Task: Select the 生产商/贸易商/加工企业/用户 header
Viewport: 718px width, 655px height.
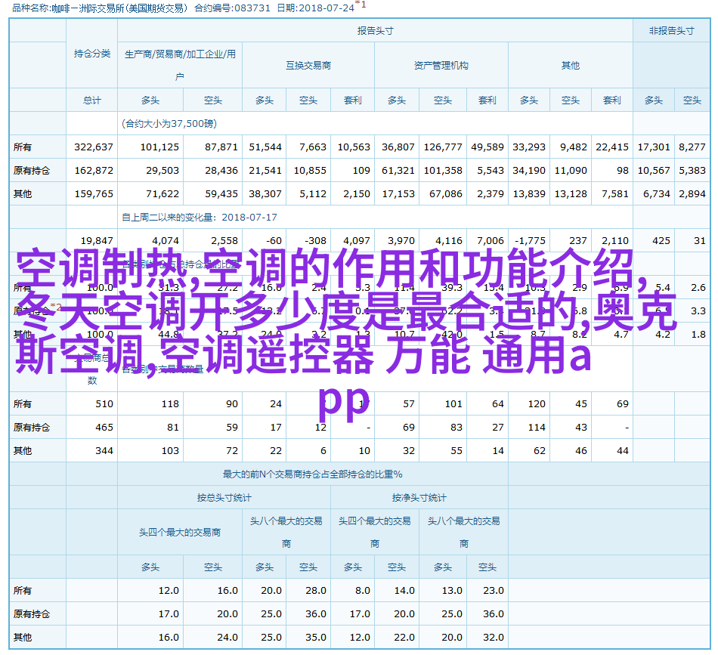Action: 180,65
